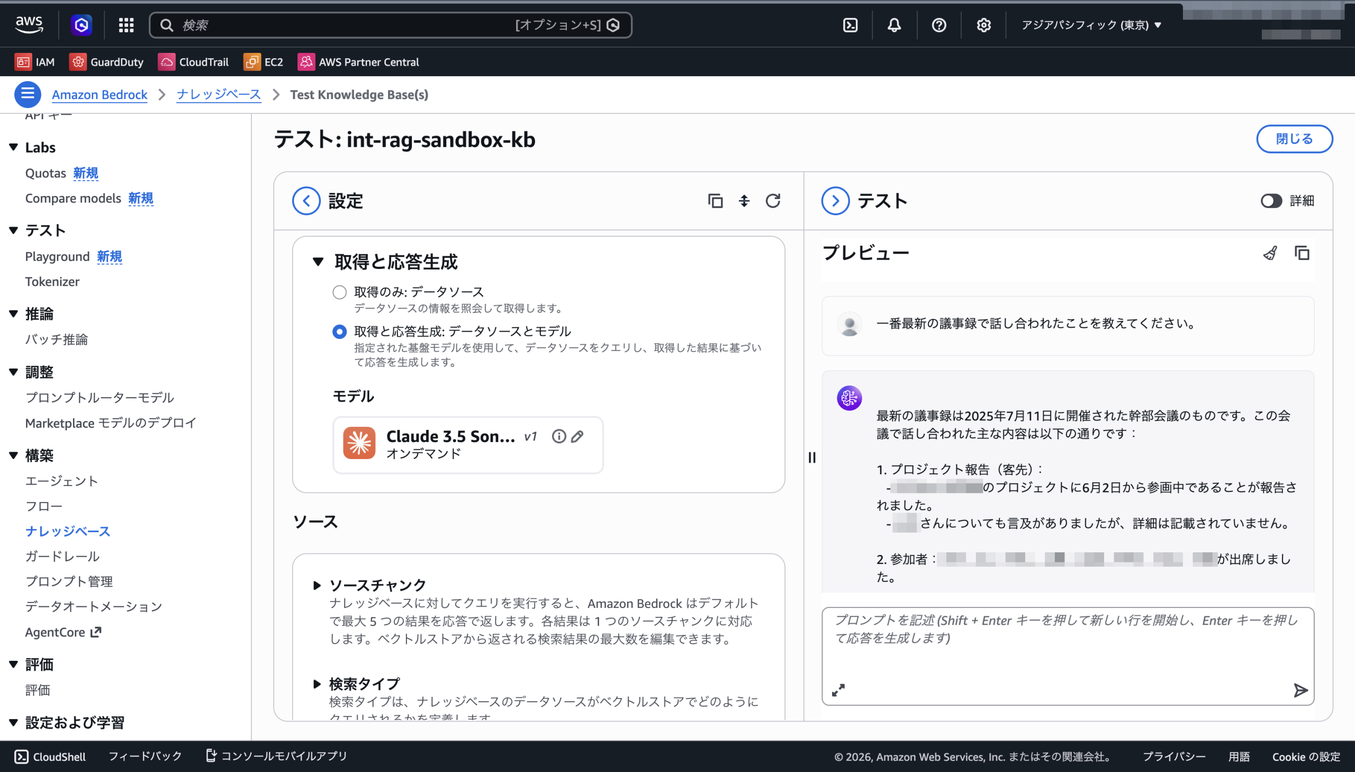
Task: Open ガードレール in the sidebar
Action: coord(62,556)
